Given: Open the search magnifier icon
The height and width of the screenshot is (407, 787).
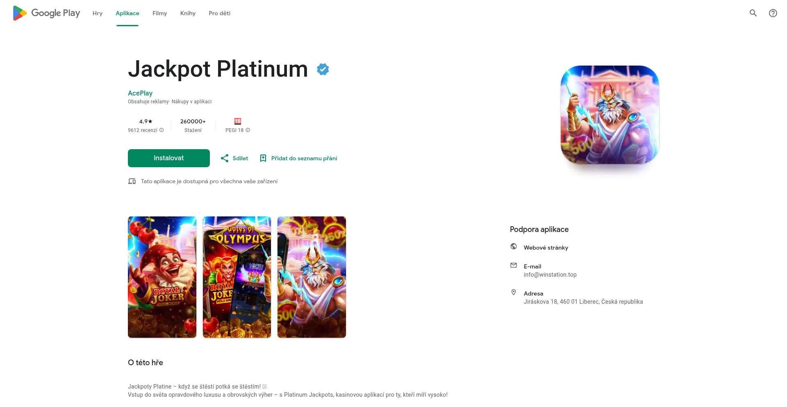Looking at the screenshot, I should coord(753,13).
